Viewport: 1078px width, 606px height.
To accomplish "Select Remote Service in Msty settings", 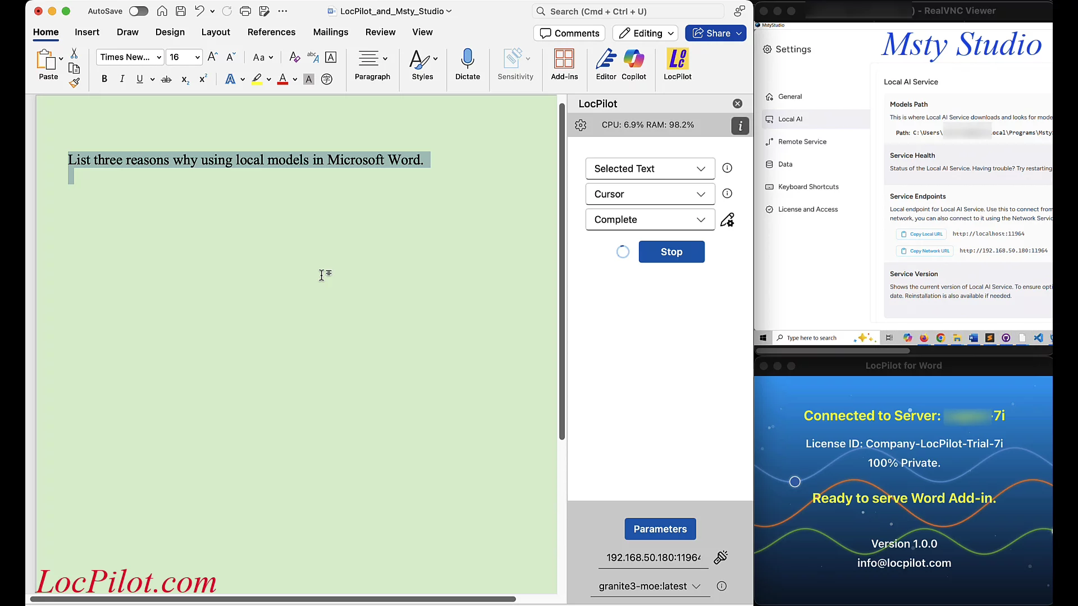I will pyautogui.click(x=802, y=141).
